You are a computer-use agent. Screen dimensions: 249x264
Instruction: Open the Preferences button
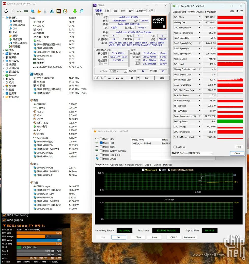click(190, 237)
